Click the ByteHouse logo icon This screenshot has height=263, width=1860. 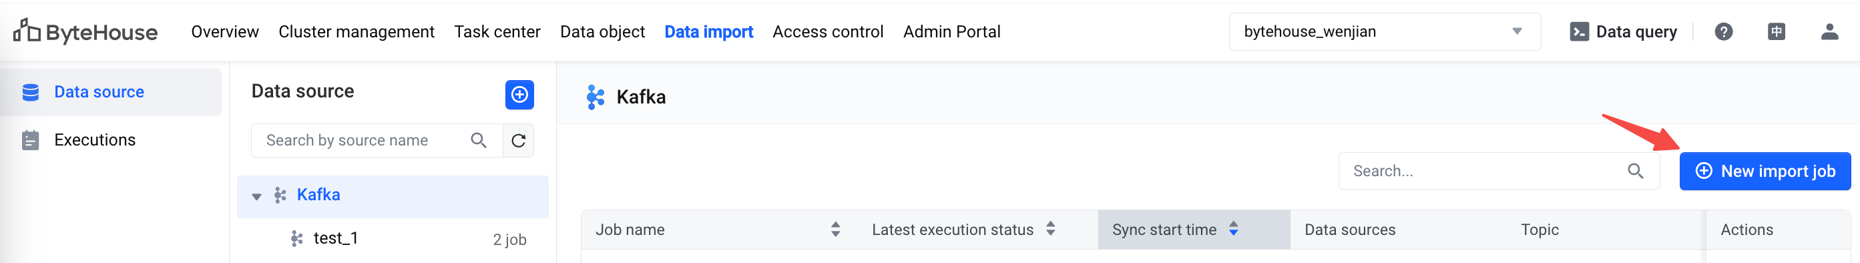pyautogui.click(x=26, y=31)
